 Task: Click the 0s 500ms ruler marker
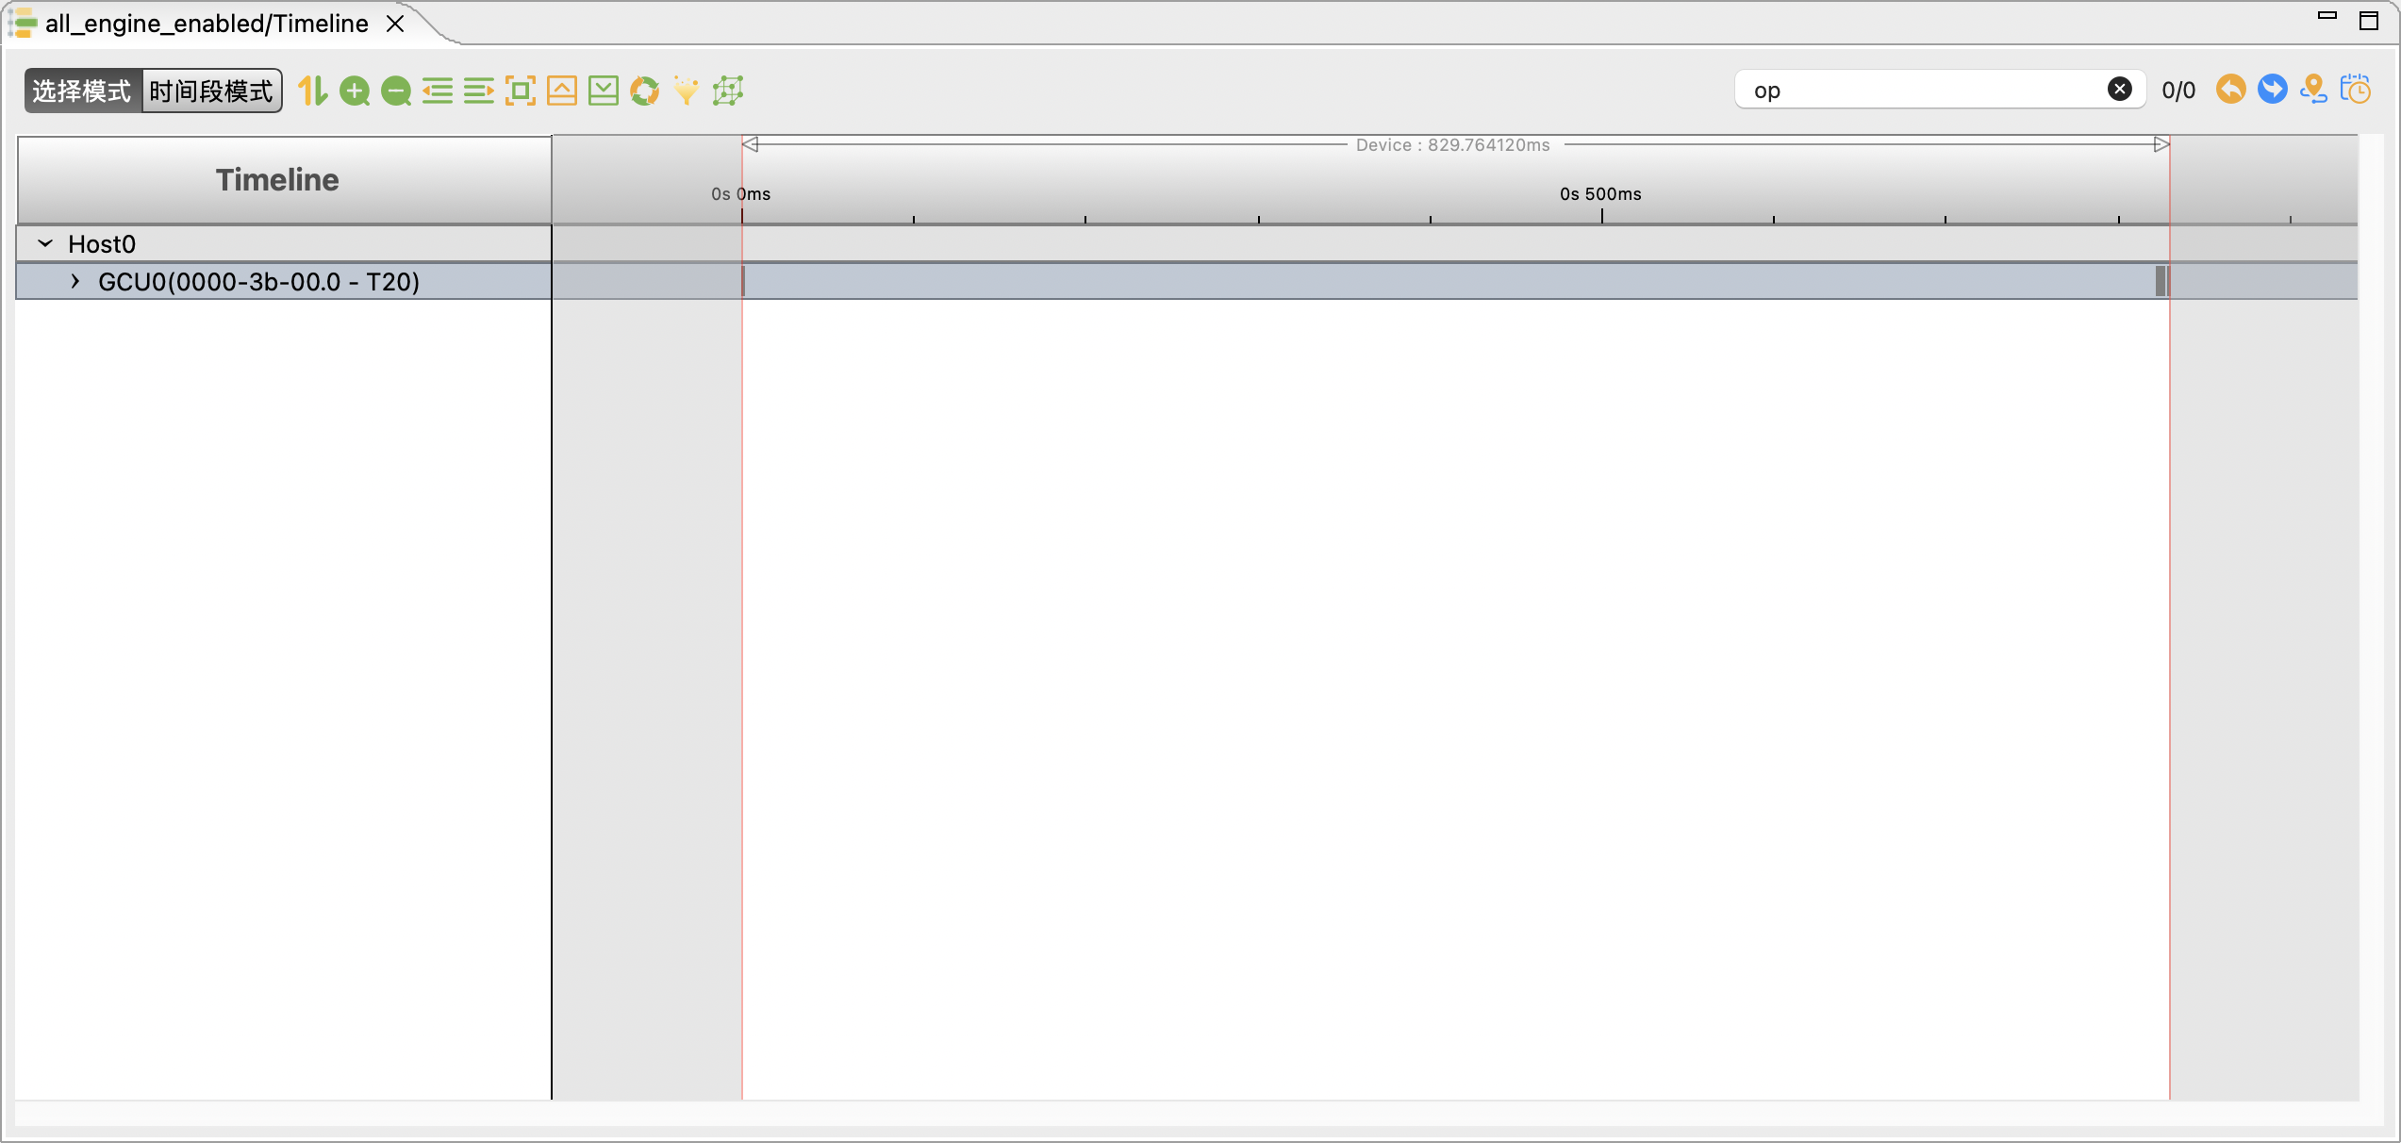tap(1600, 194)
